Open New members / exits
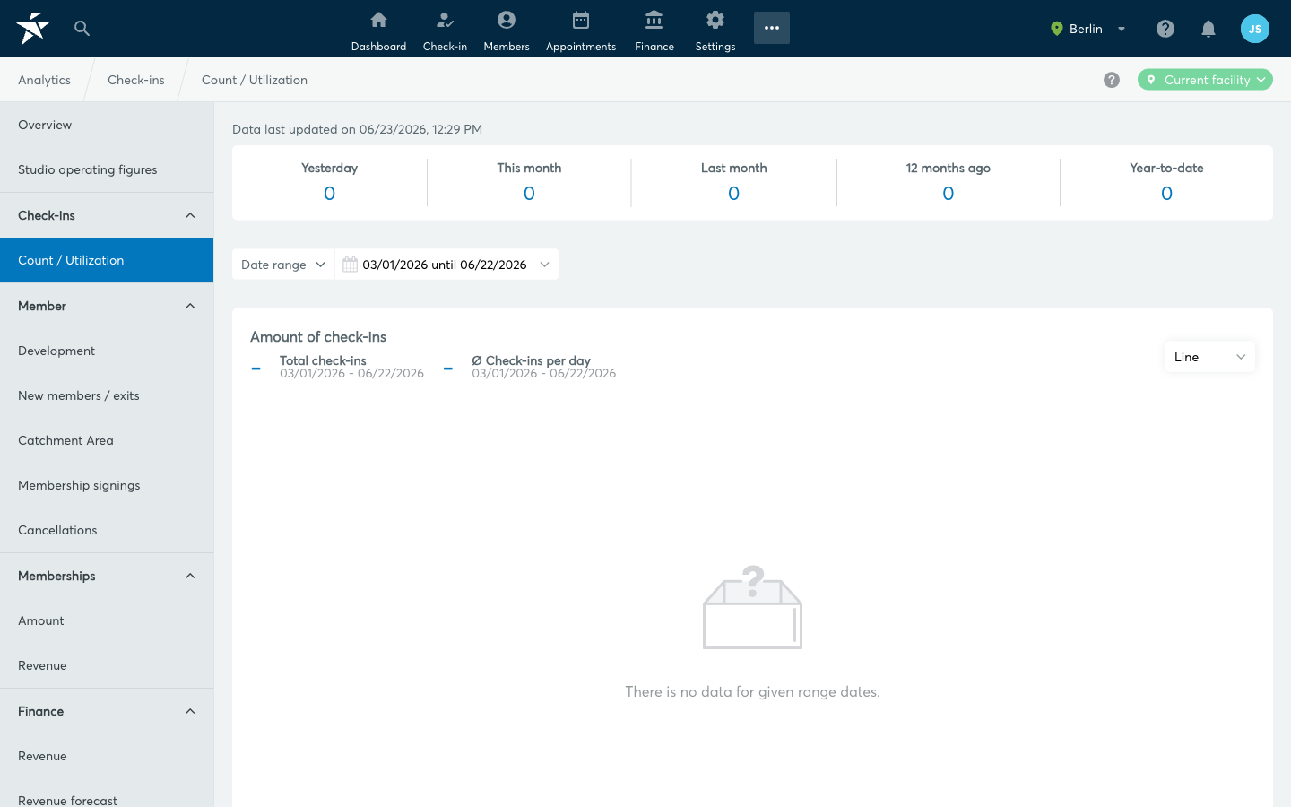This screenshot has width=1291, height=807. click(x=107, y=395)
